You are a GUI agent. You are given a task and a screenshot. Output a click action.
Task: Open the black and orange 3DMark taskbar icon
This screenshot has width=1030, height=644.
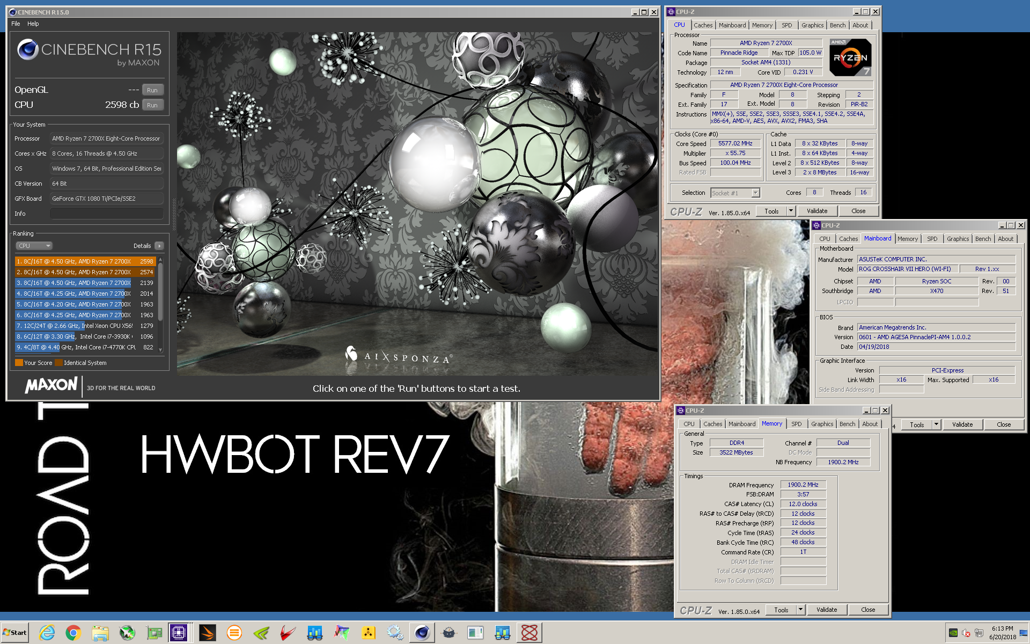208,633
